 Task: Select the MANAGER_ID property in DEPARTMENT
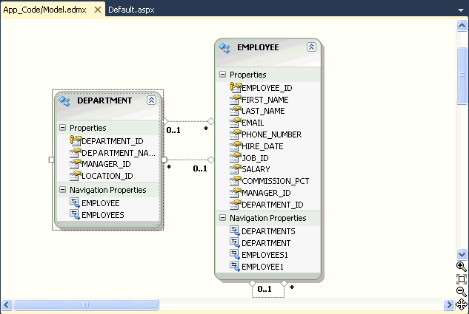106,164
